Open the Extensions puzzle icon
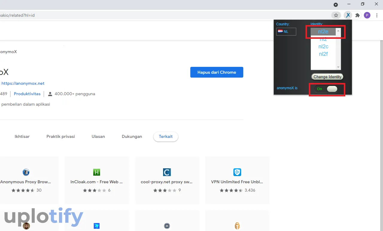 pyautogui.click(x=357, y=15)
